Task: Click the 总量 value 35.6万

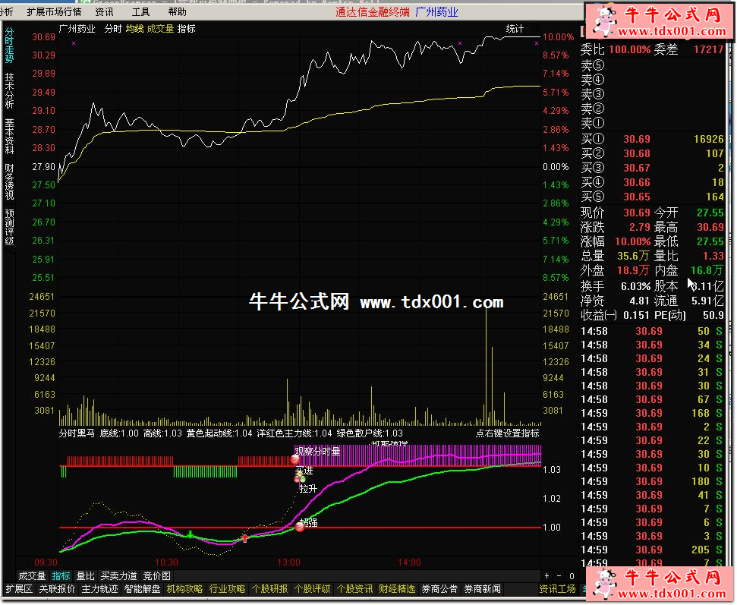Action: coord(634,257)
